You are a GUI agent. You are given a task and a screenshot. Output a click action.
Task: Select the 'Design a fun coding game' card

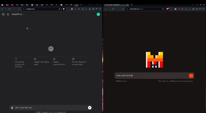coord(41,63)
